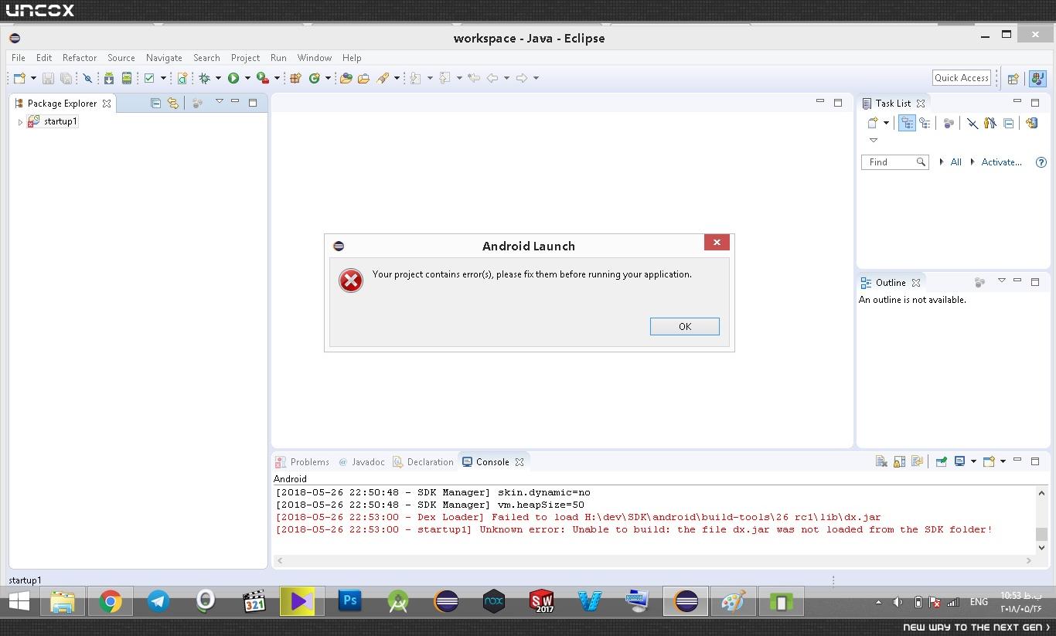Screen dimensions: 1056x636
Task: Open the Project menu
Action: [245, 58]
